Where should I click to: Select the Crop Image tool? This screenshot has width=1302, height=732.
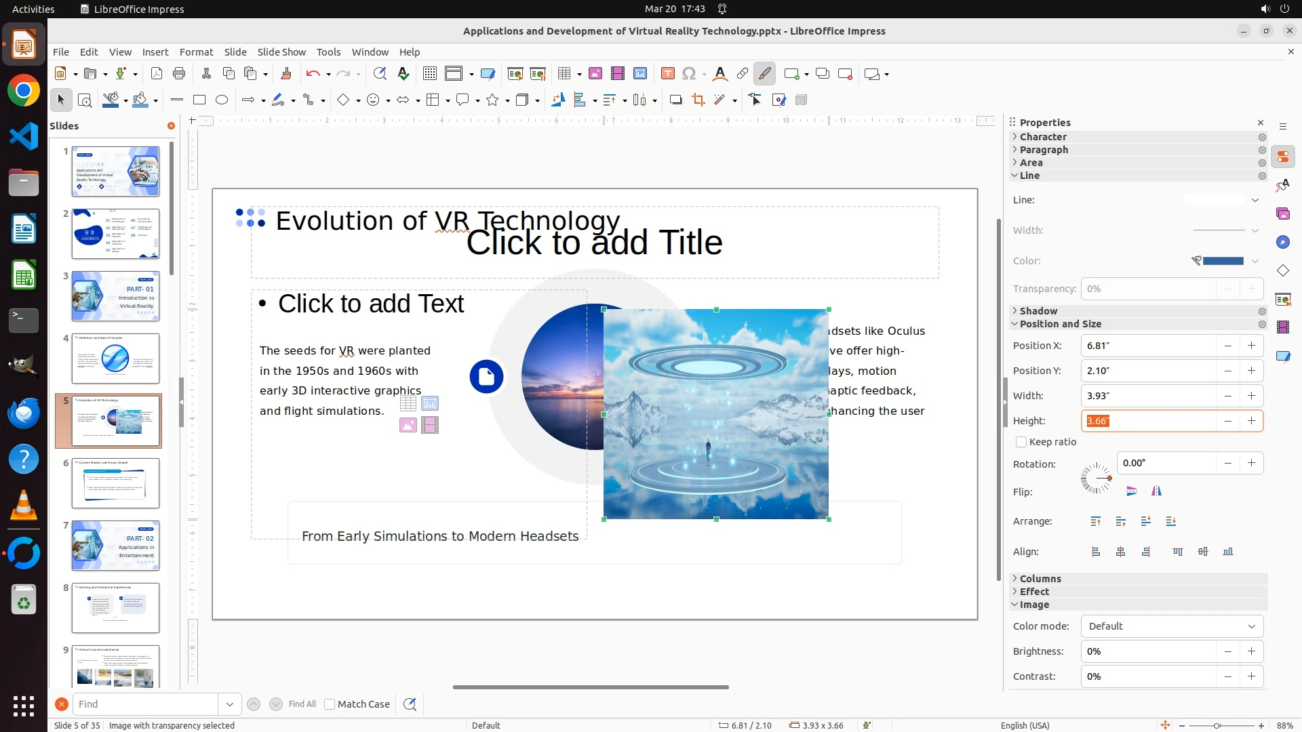(698, 100)
